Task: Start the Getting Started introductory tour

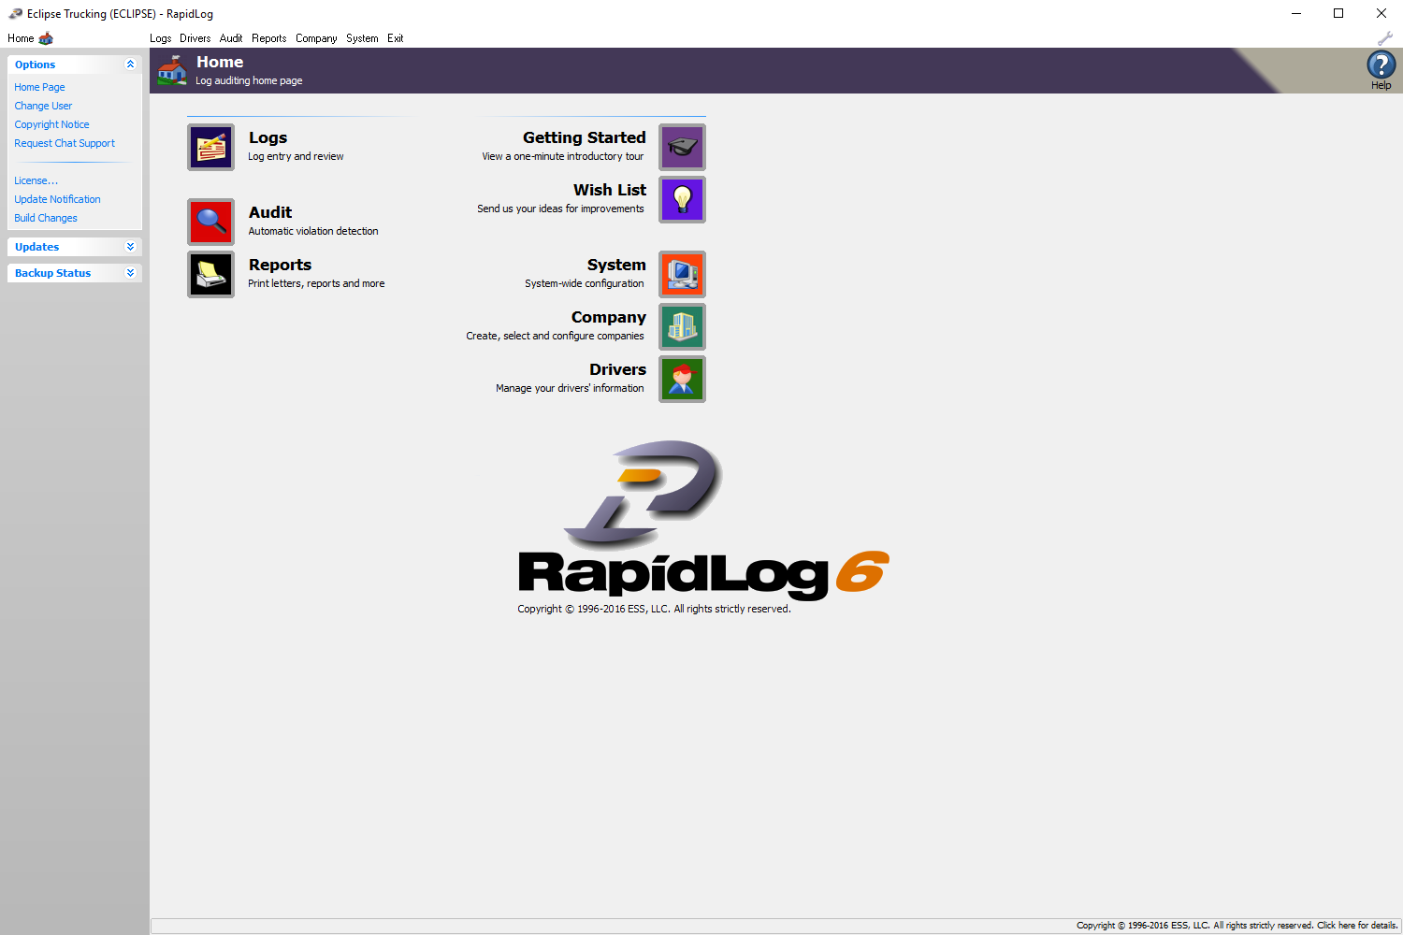Action: click(682, 147)
